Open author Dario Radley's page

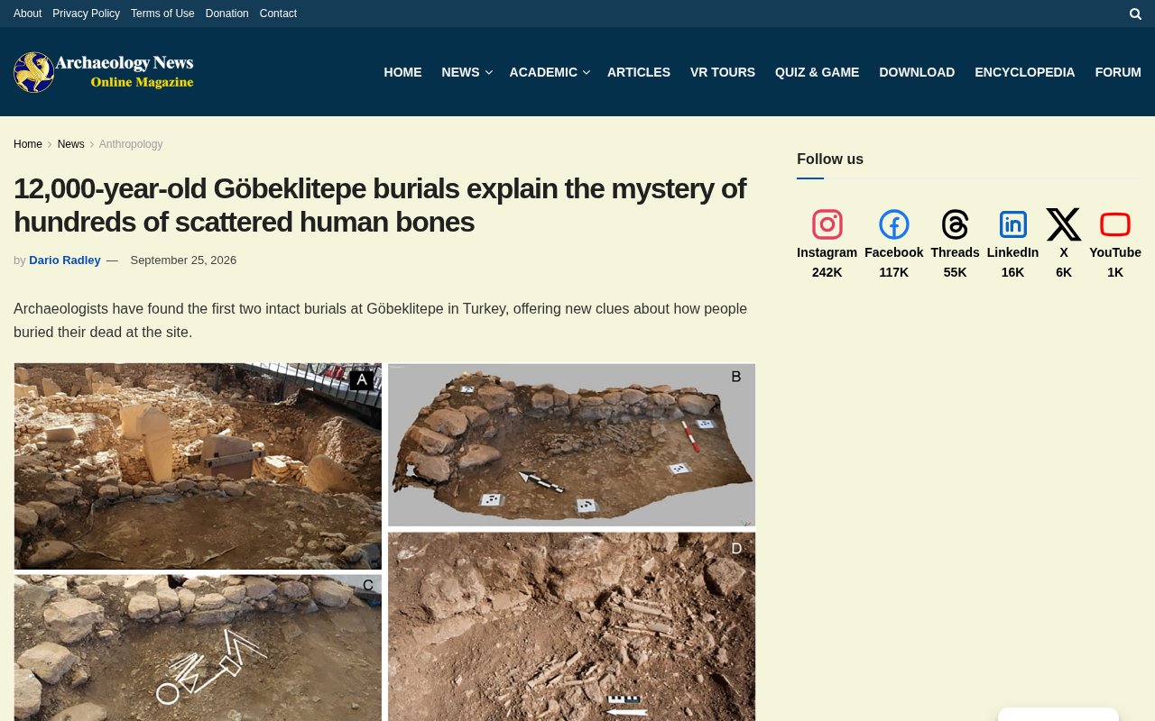pyautogui.click(x=65, y=260)
